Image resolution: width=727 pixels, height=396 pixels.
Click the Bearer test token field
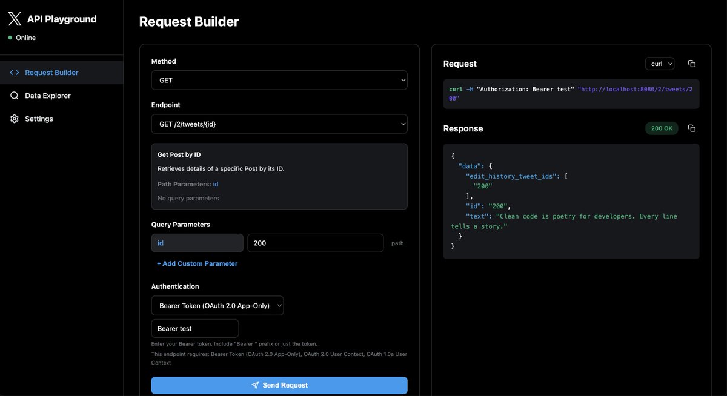pos(195,329)
